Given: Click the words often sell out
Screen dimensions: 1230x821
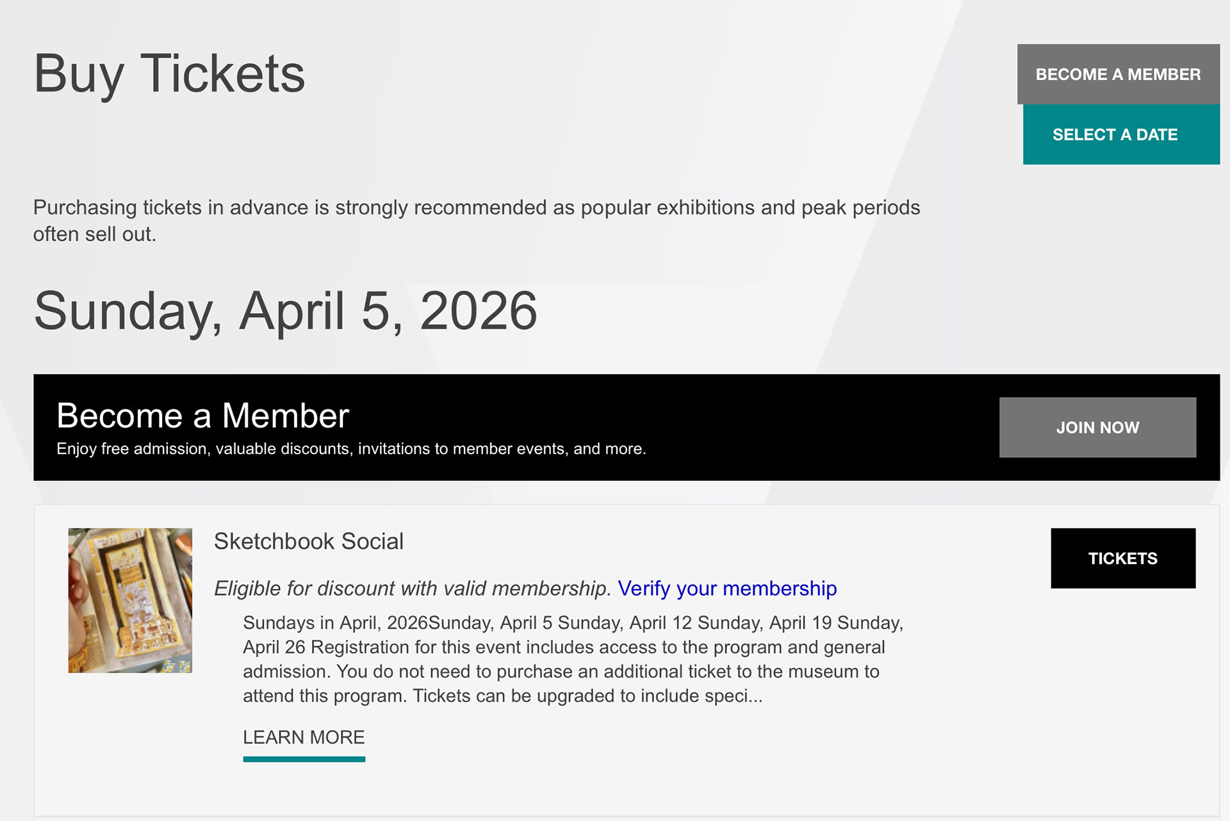Looking at the screenshot, I should pos(94,234).
